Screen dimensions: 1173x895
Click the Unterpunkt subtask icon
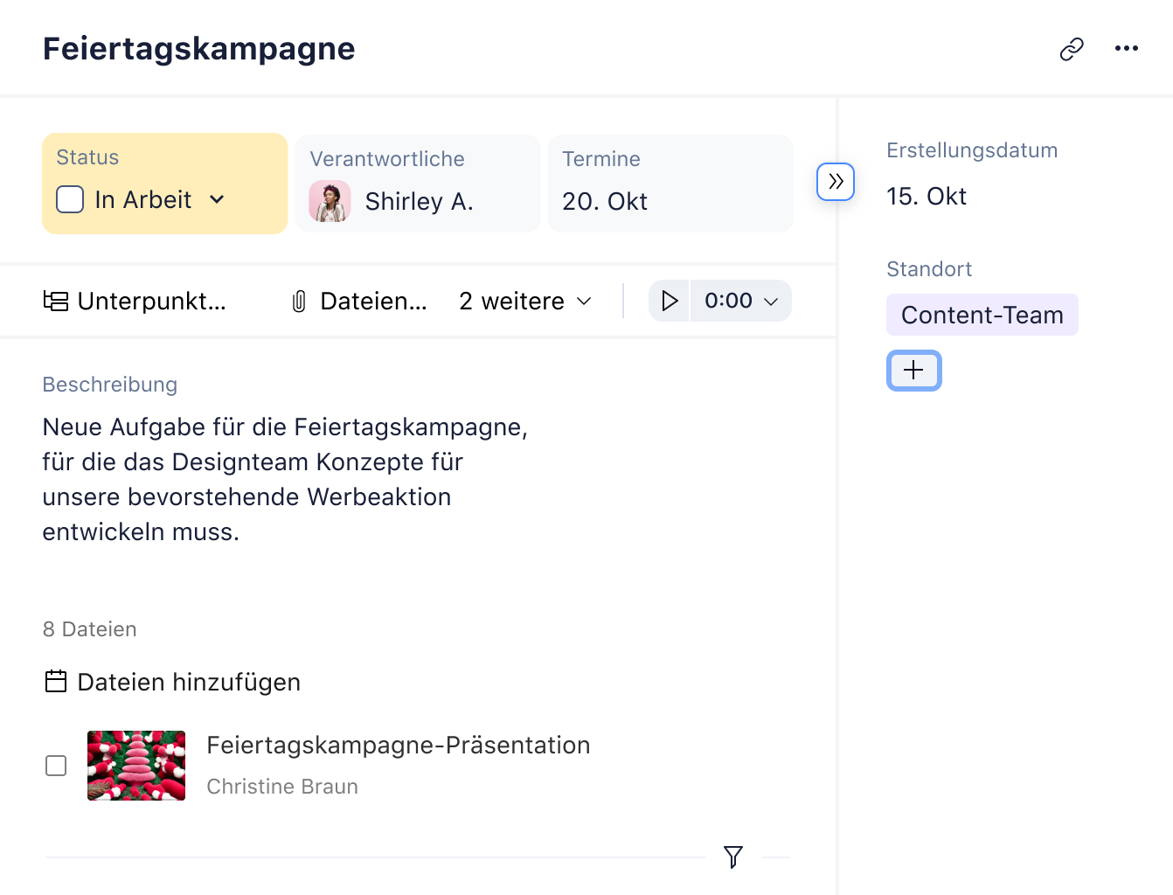56,302
